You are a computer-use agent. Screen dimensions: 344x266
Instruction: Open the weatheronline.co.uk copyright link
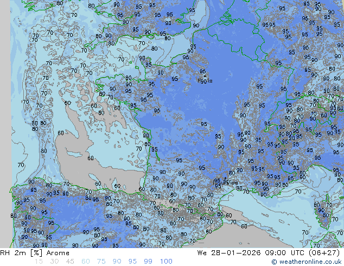coord(307,262)
